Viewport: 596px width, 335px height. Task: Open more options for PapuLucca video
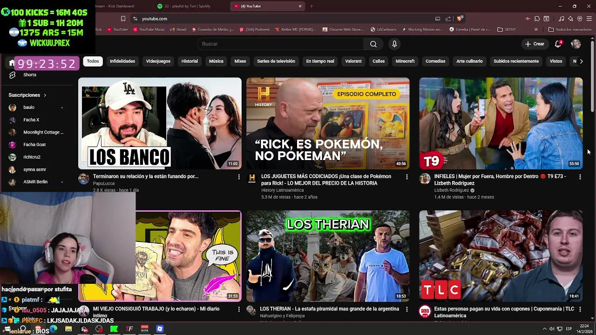coord(239,177)
